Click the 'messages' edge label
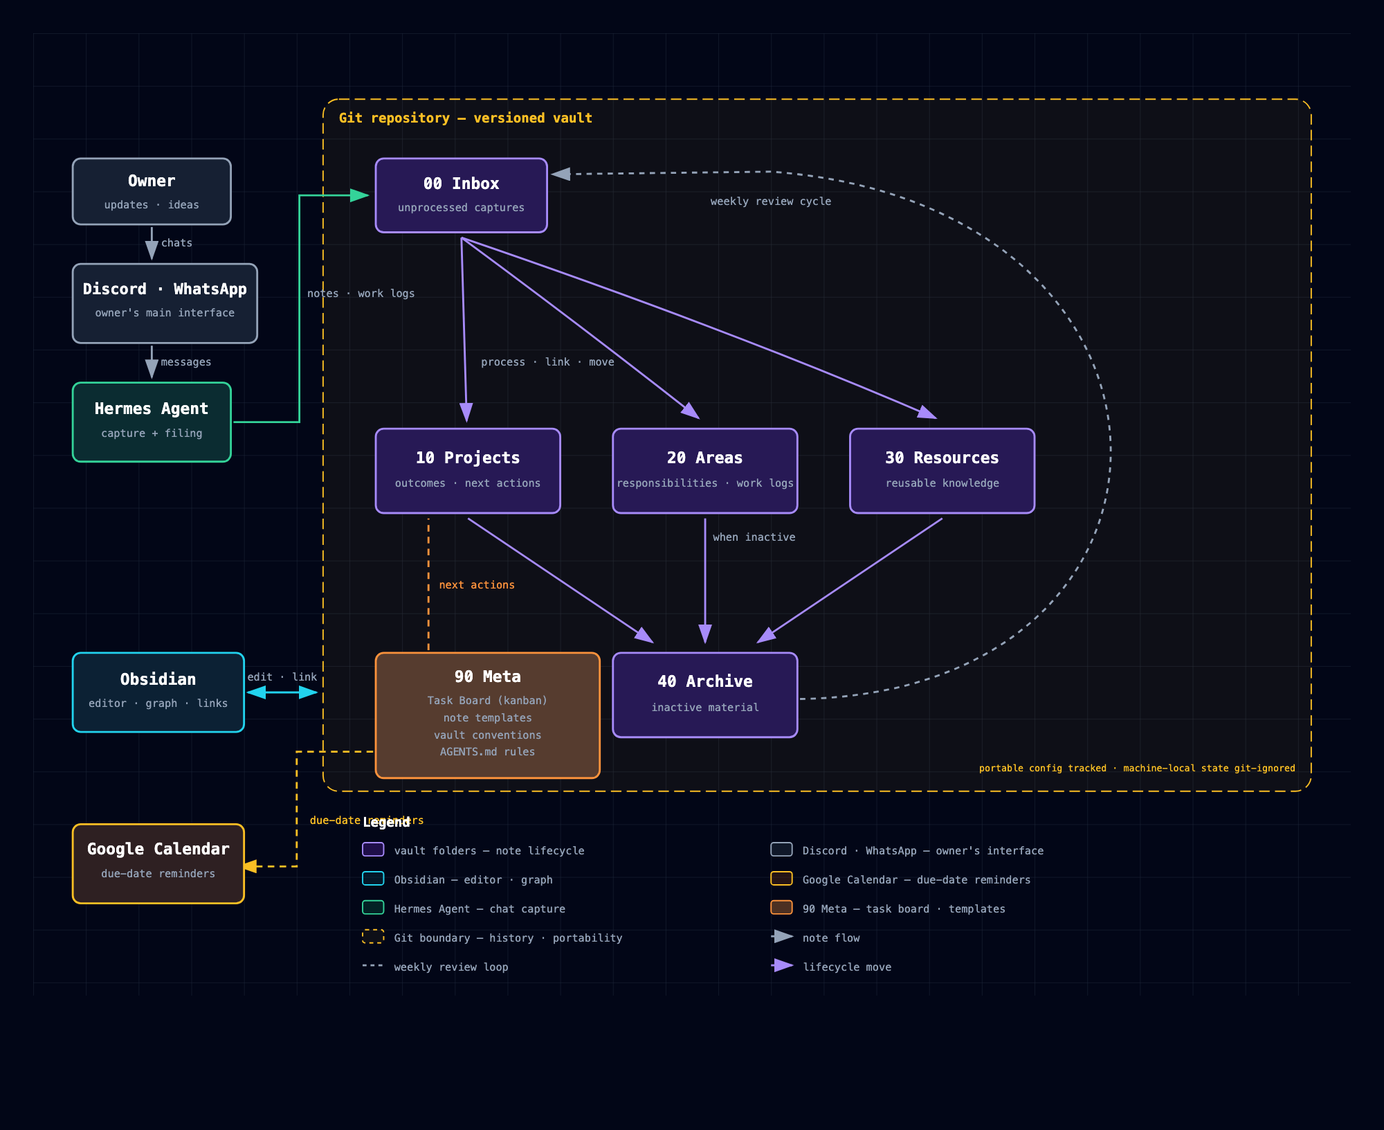Screen dimensions: 1384x1130 (186, 362)
